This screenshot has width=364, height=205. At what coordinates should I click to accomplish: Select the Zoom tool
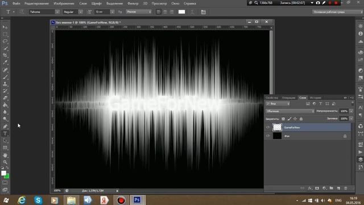coord(5,162)
